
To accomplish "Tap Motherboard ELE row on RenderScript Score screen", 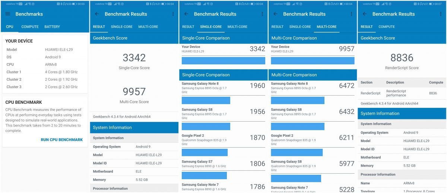I will tap(402, 157).
